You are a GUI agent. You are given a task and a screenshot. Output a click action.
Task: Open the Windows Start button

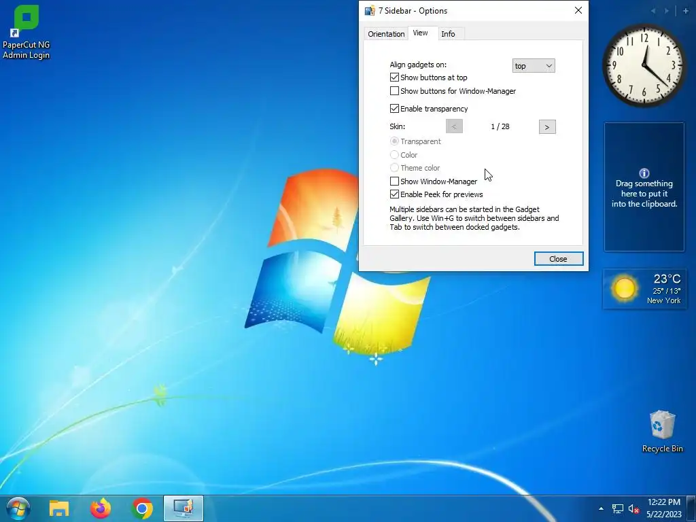(x=18, y=508)
